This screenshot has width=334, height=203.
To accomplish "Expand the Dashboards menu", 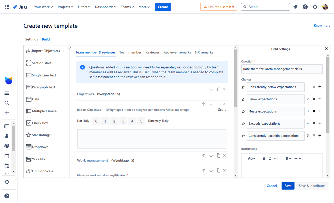I will tap(105, 7).
